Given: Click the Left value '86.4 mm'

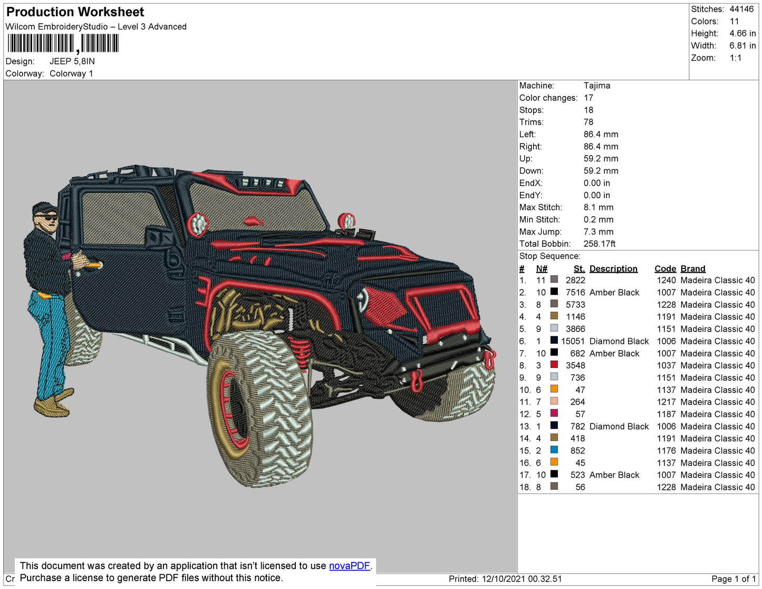Looking at the screenshot, I should pyautogui.click(x=601, y=134).
